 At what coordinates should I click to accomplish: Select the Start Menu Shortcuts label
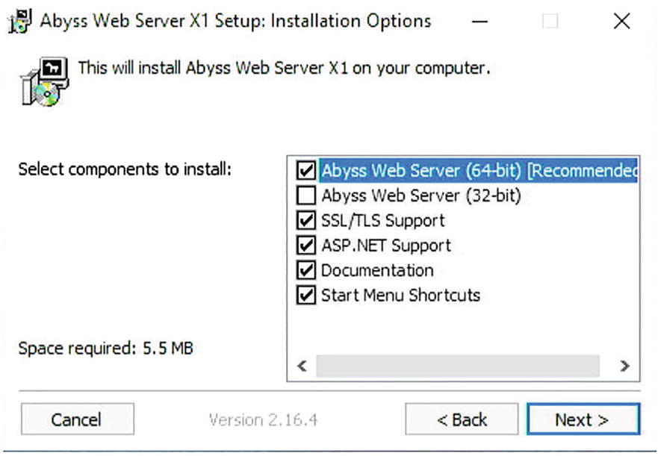(x=400, y=296)
